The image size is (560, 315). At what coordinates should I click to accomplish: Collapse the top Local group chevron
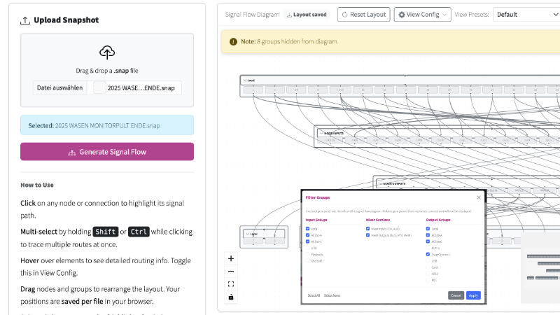(244, 80)
